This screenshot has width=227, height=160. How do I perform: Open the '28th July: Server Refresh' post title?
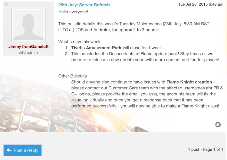coord(84,5)
